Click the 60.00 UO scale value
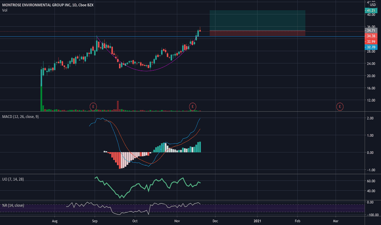Screen dimensions: 381x225 click(371, 181)
